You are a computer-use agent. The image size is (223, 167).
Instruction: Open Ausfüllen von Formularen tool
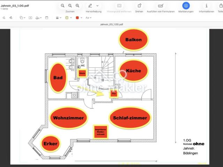click(x=161, y=6)
